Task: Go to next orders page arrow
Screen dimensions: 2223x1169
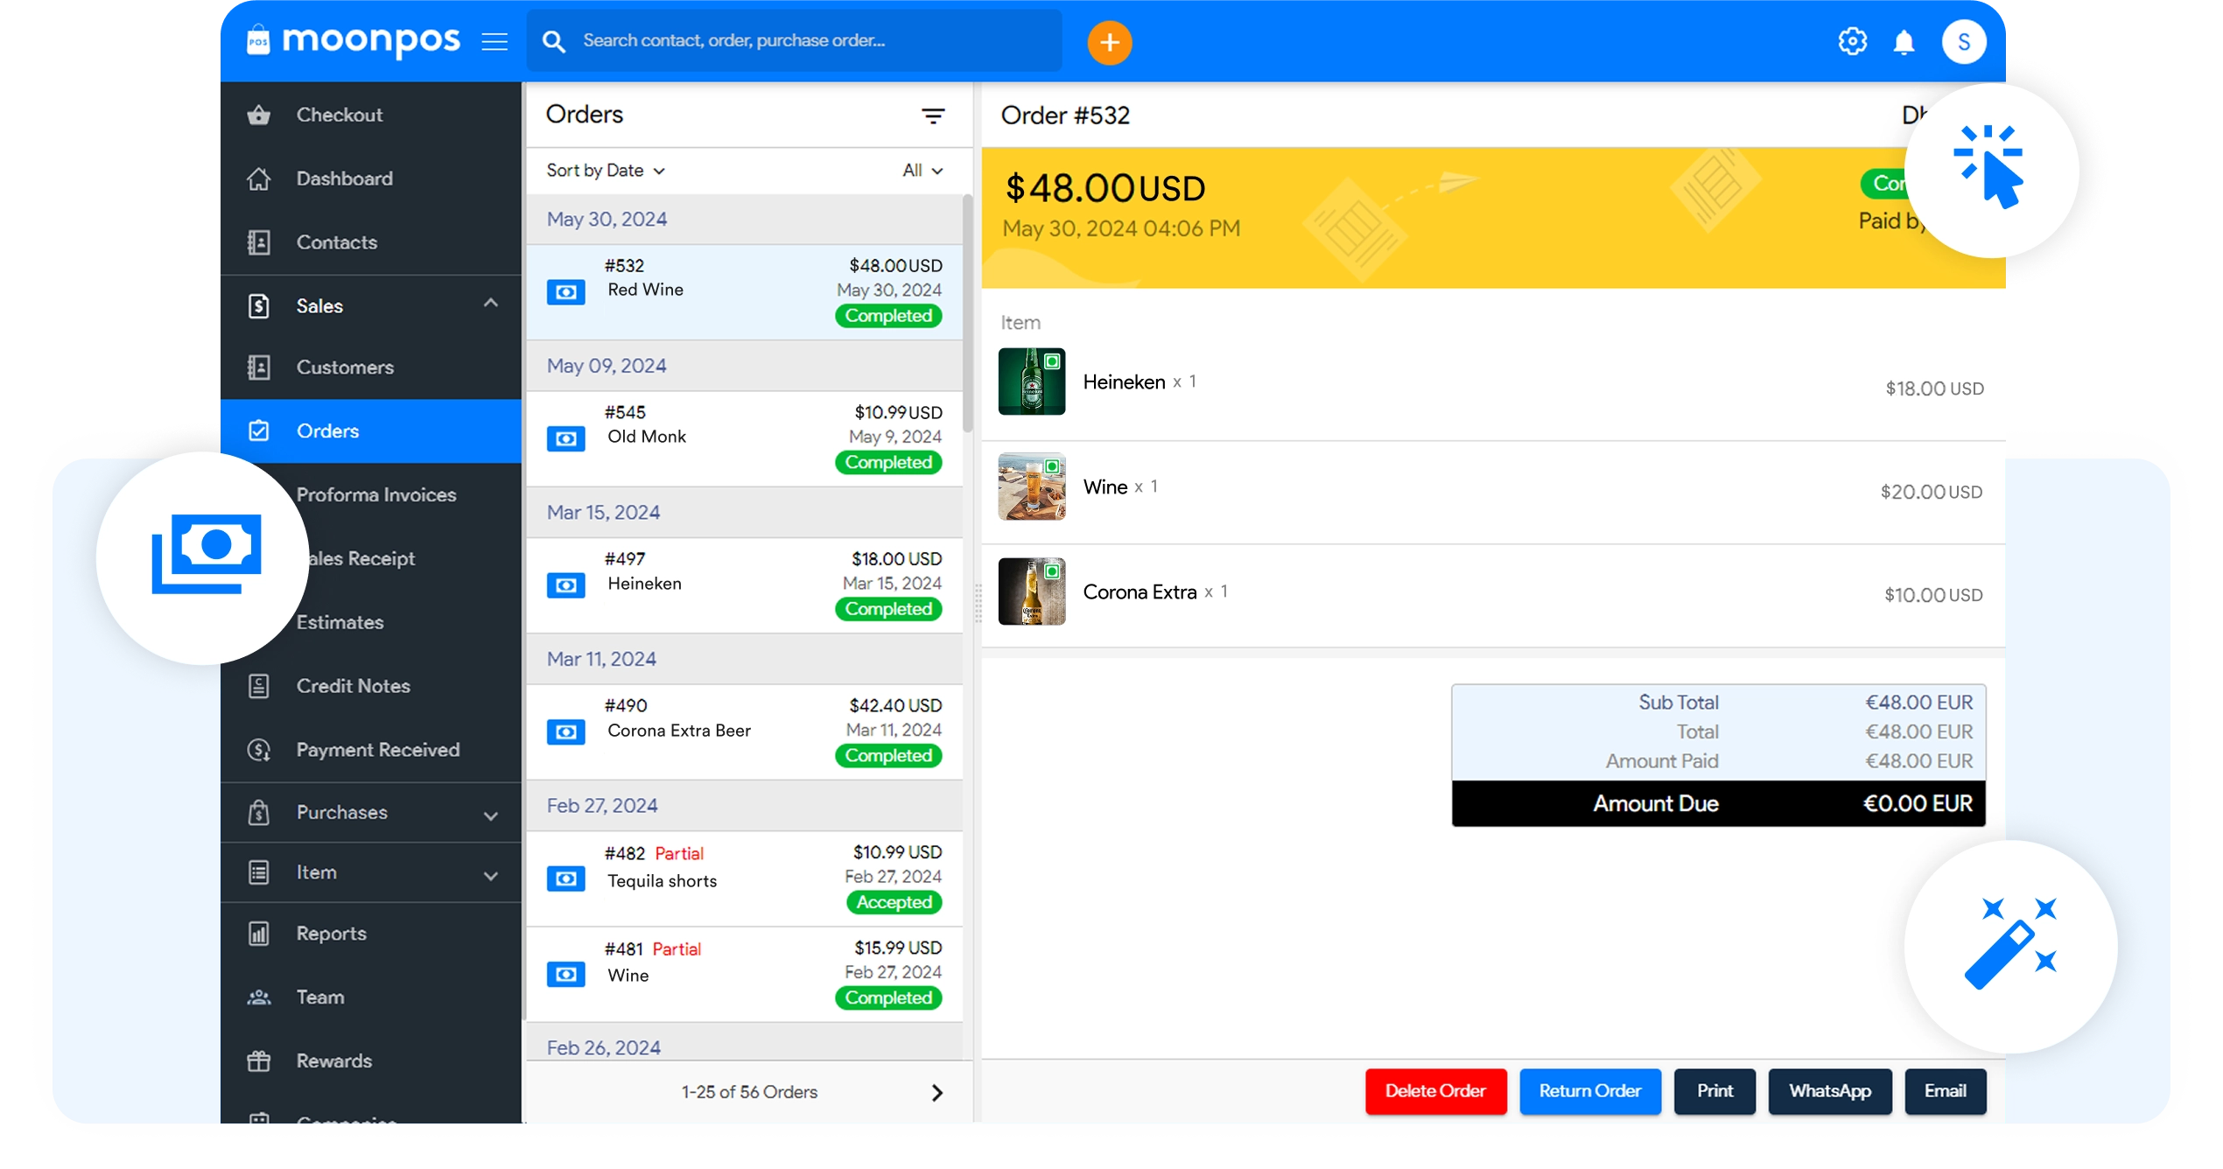Action: point(936,1092)
